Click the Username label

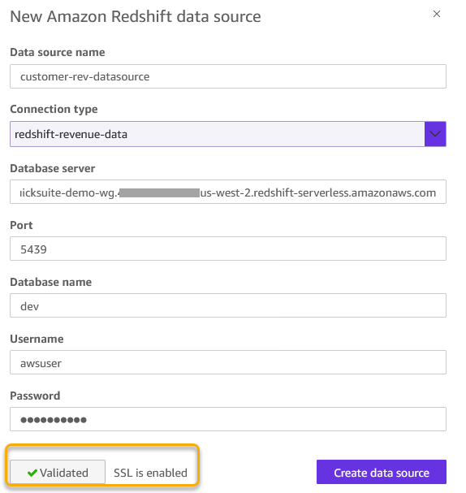click(37, 339)
